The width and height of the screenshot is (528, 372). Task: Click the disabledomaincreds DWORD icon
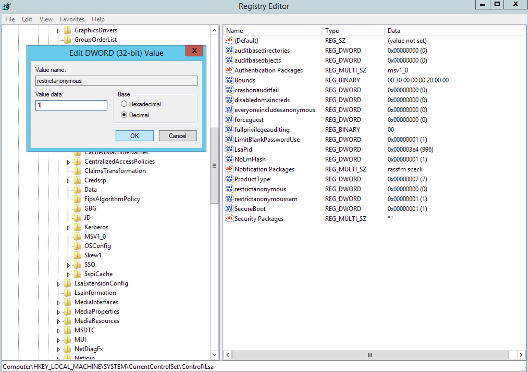[229, 100]
